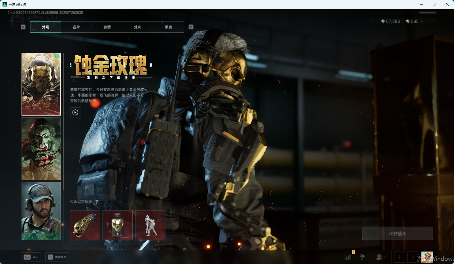Click the 三角洲行动 app icon in title bar
454x264 pixels.
[5, 4]
